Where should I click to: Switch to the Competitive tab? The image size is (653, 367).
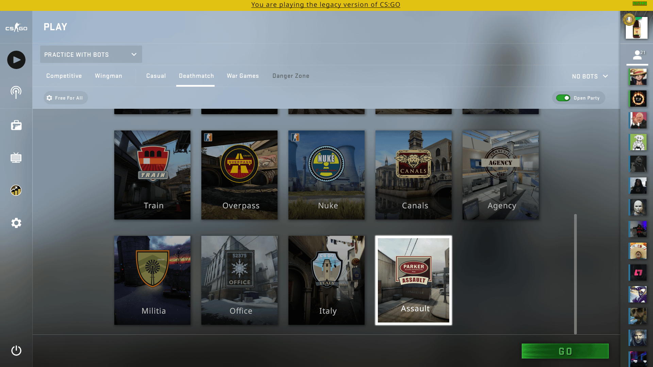click(64, 76)
